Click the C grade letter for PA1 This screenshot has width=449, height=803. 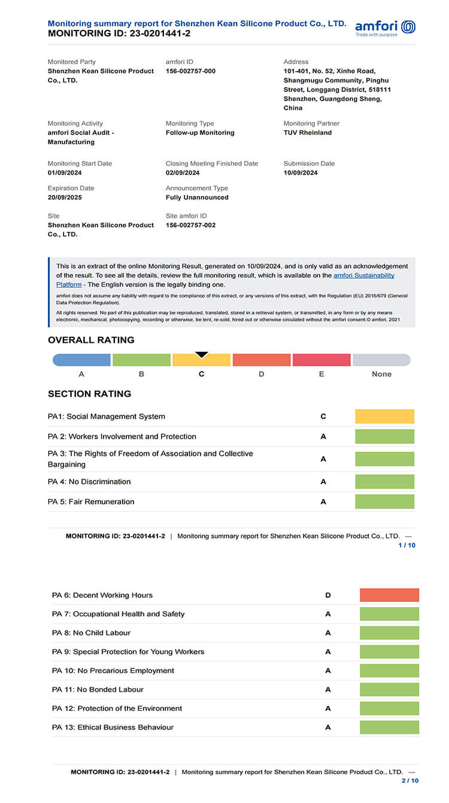point(323,416)
